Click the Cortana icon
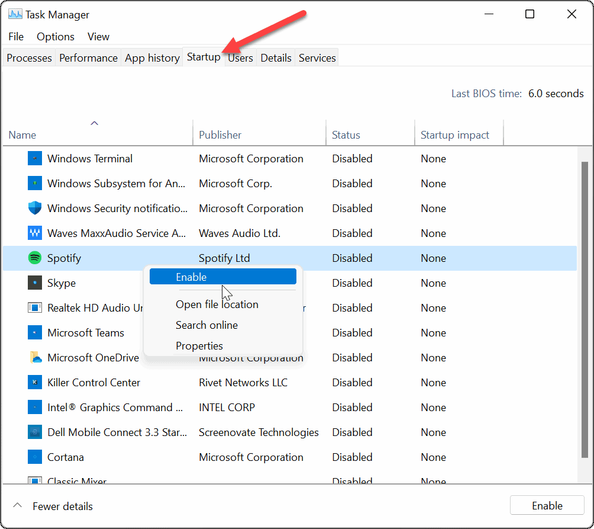Image resolution: width=594 pixels, height=529 pixels. point(34,457)
